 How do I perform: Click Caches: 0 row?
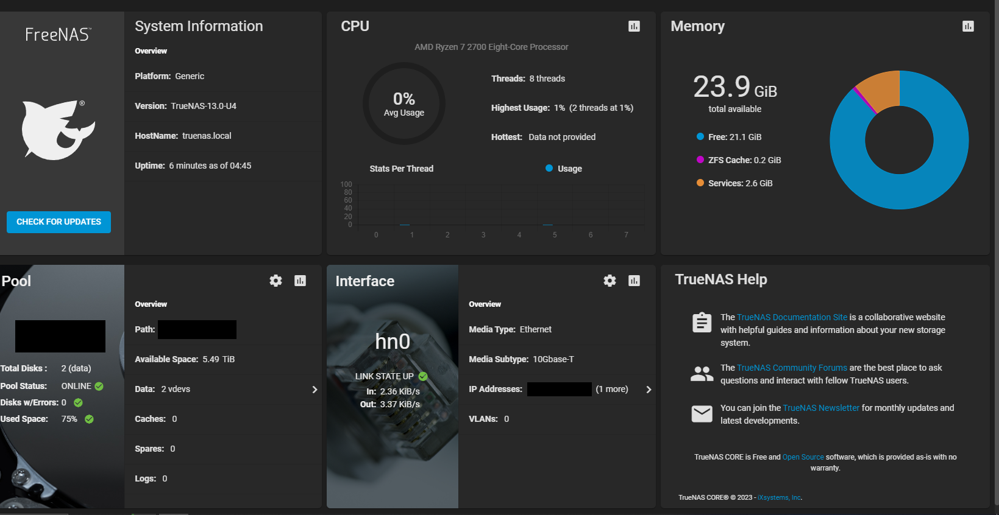point(223,419)
